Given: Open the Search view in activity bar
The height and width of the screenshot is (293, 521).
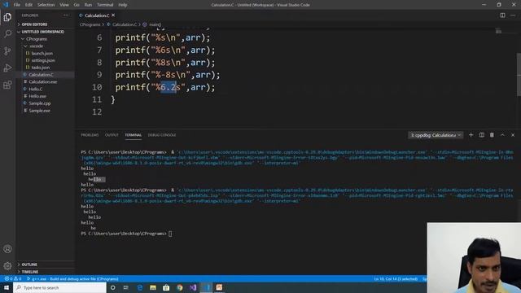Looking at the screenshot, I should click(7, 33).
